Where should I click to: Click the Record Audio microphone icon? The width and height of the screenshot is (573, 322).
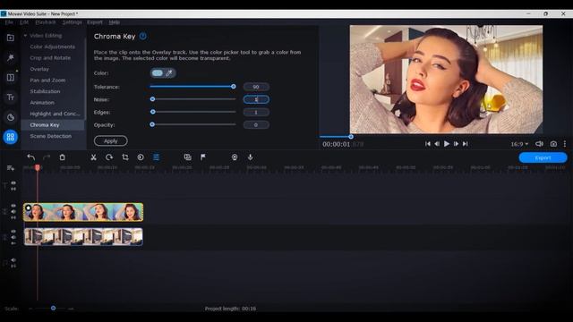tap(251, 157)
